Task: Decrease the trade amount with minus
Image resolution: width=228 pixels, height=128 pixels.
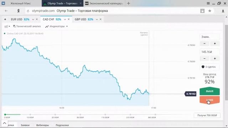Action: [x=204, y=58]
